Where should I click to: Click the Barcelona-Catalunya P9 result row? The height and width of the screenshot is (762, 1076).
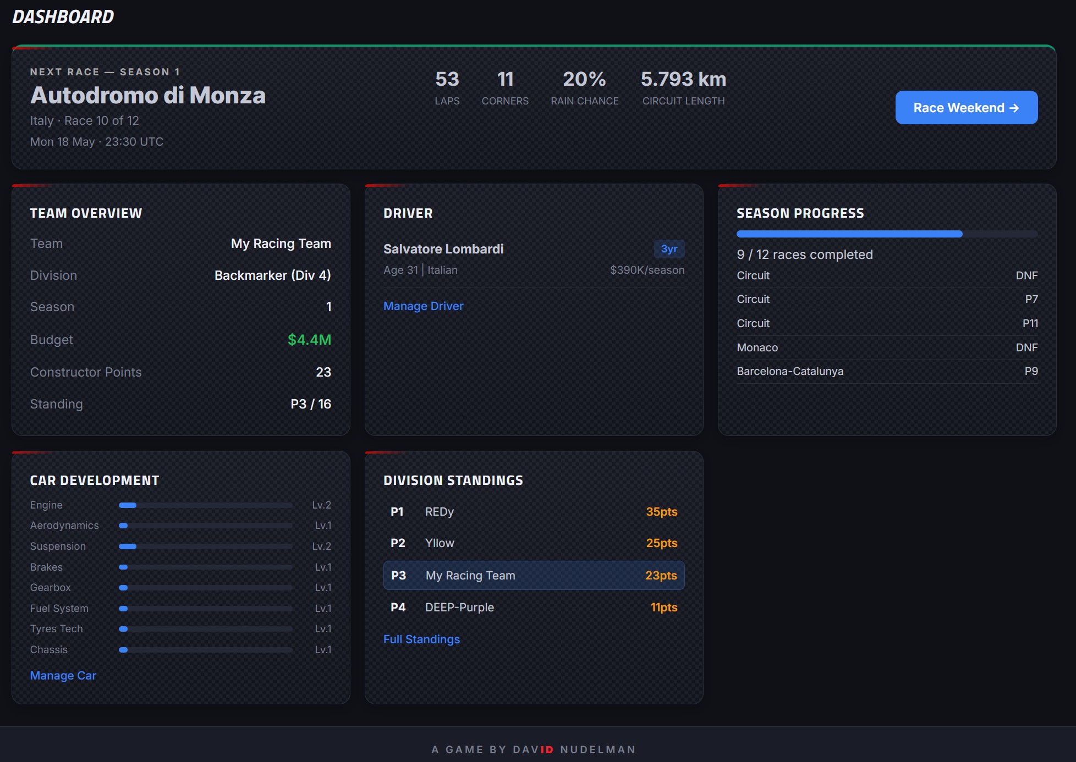pos(887,371)
